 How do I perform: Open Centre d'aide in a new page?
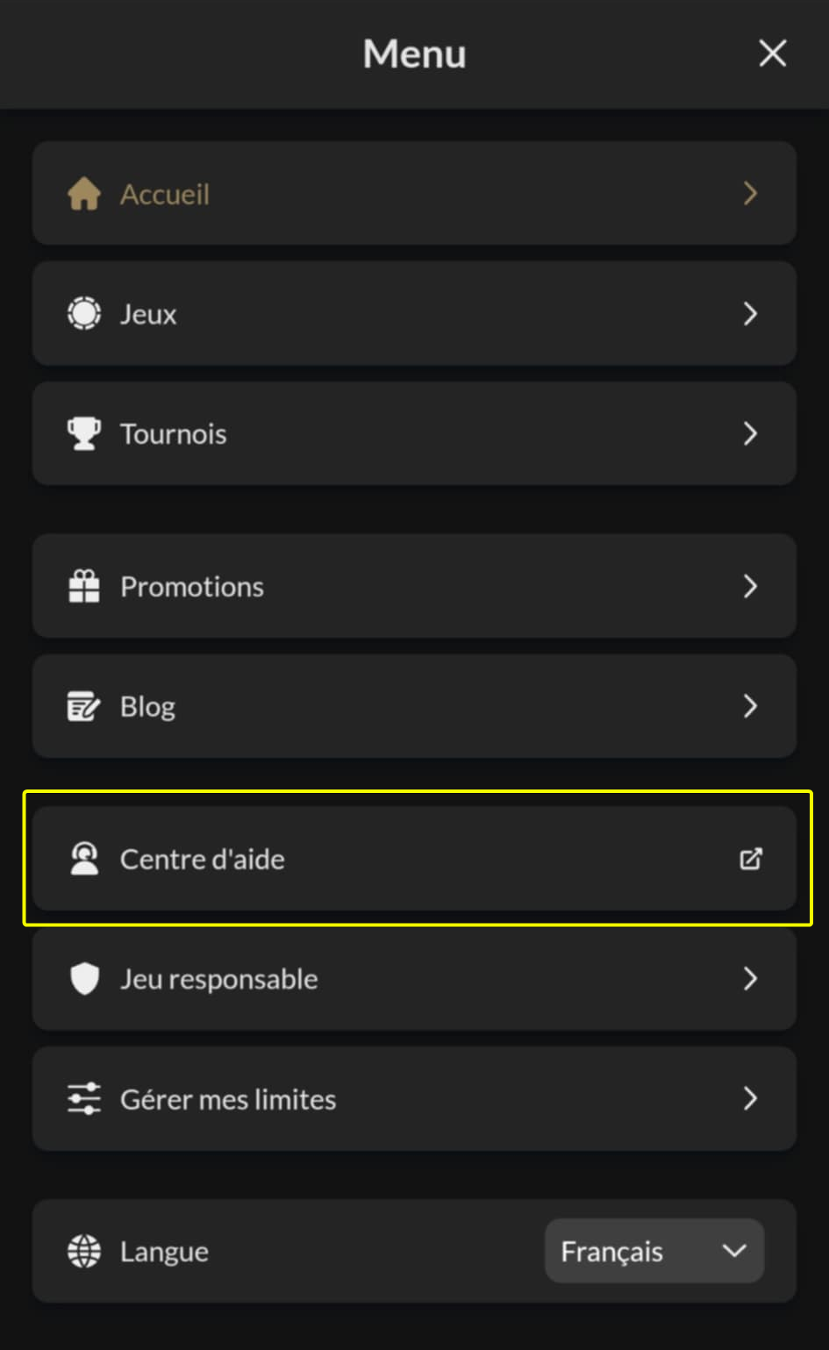point(414,859)
